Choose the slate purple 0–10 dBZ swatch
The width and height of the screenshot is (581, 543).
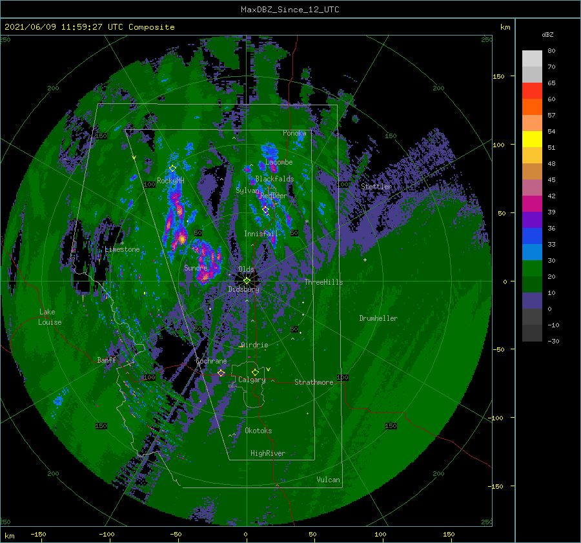click(x=532, y=301)
